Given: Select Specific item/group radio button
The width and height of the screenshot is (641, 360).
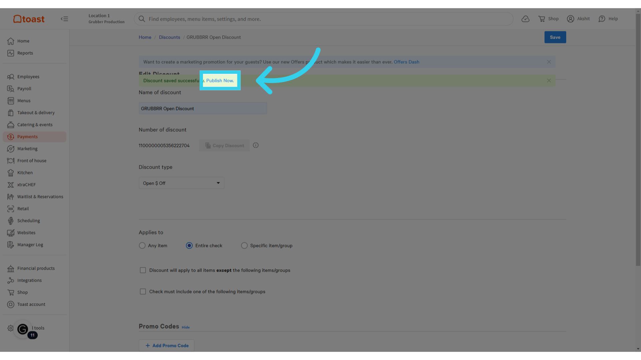Looking at the screenshot, I should 244,246.
